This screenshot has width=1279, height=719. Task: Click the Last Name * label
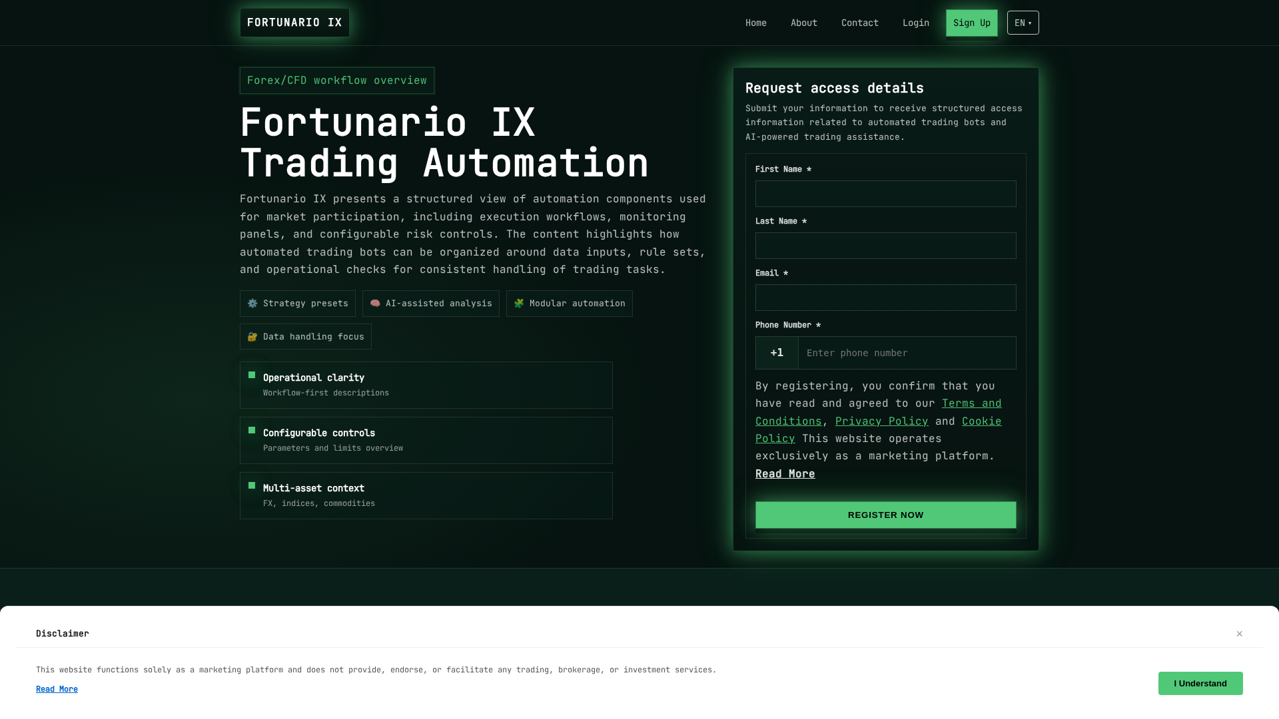click(x=781, y=221)
